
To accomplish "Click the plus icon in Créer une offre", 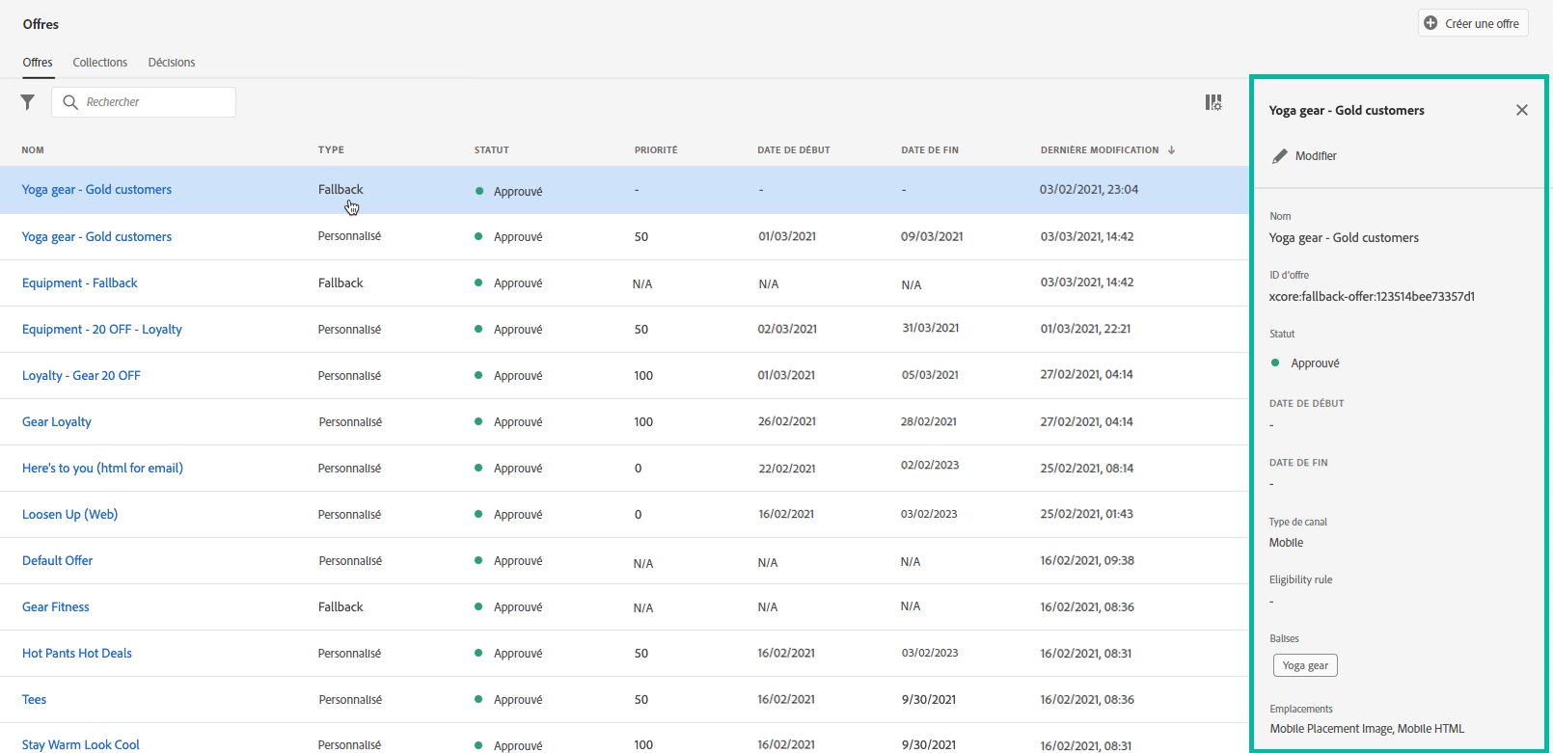I will pos(1430,23).
